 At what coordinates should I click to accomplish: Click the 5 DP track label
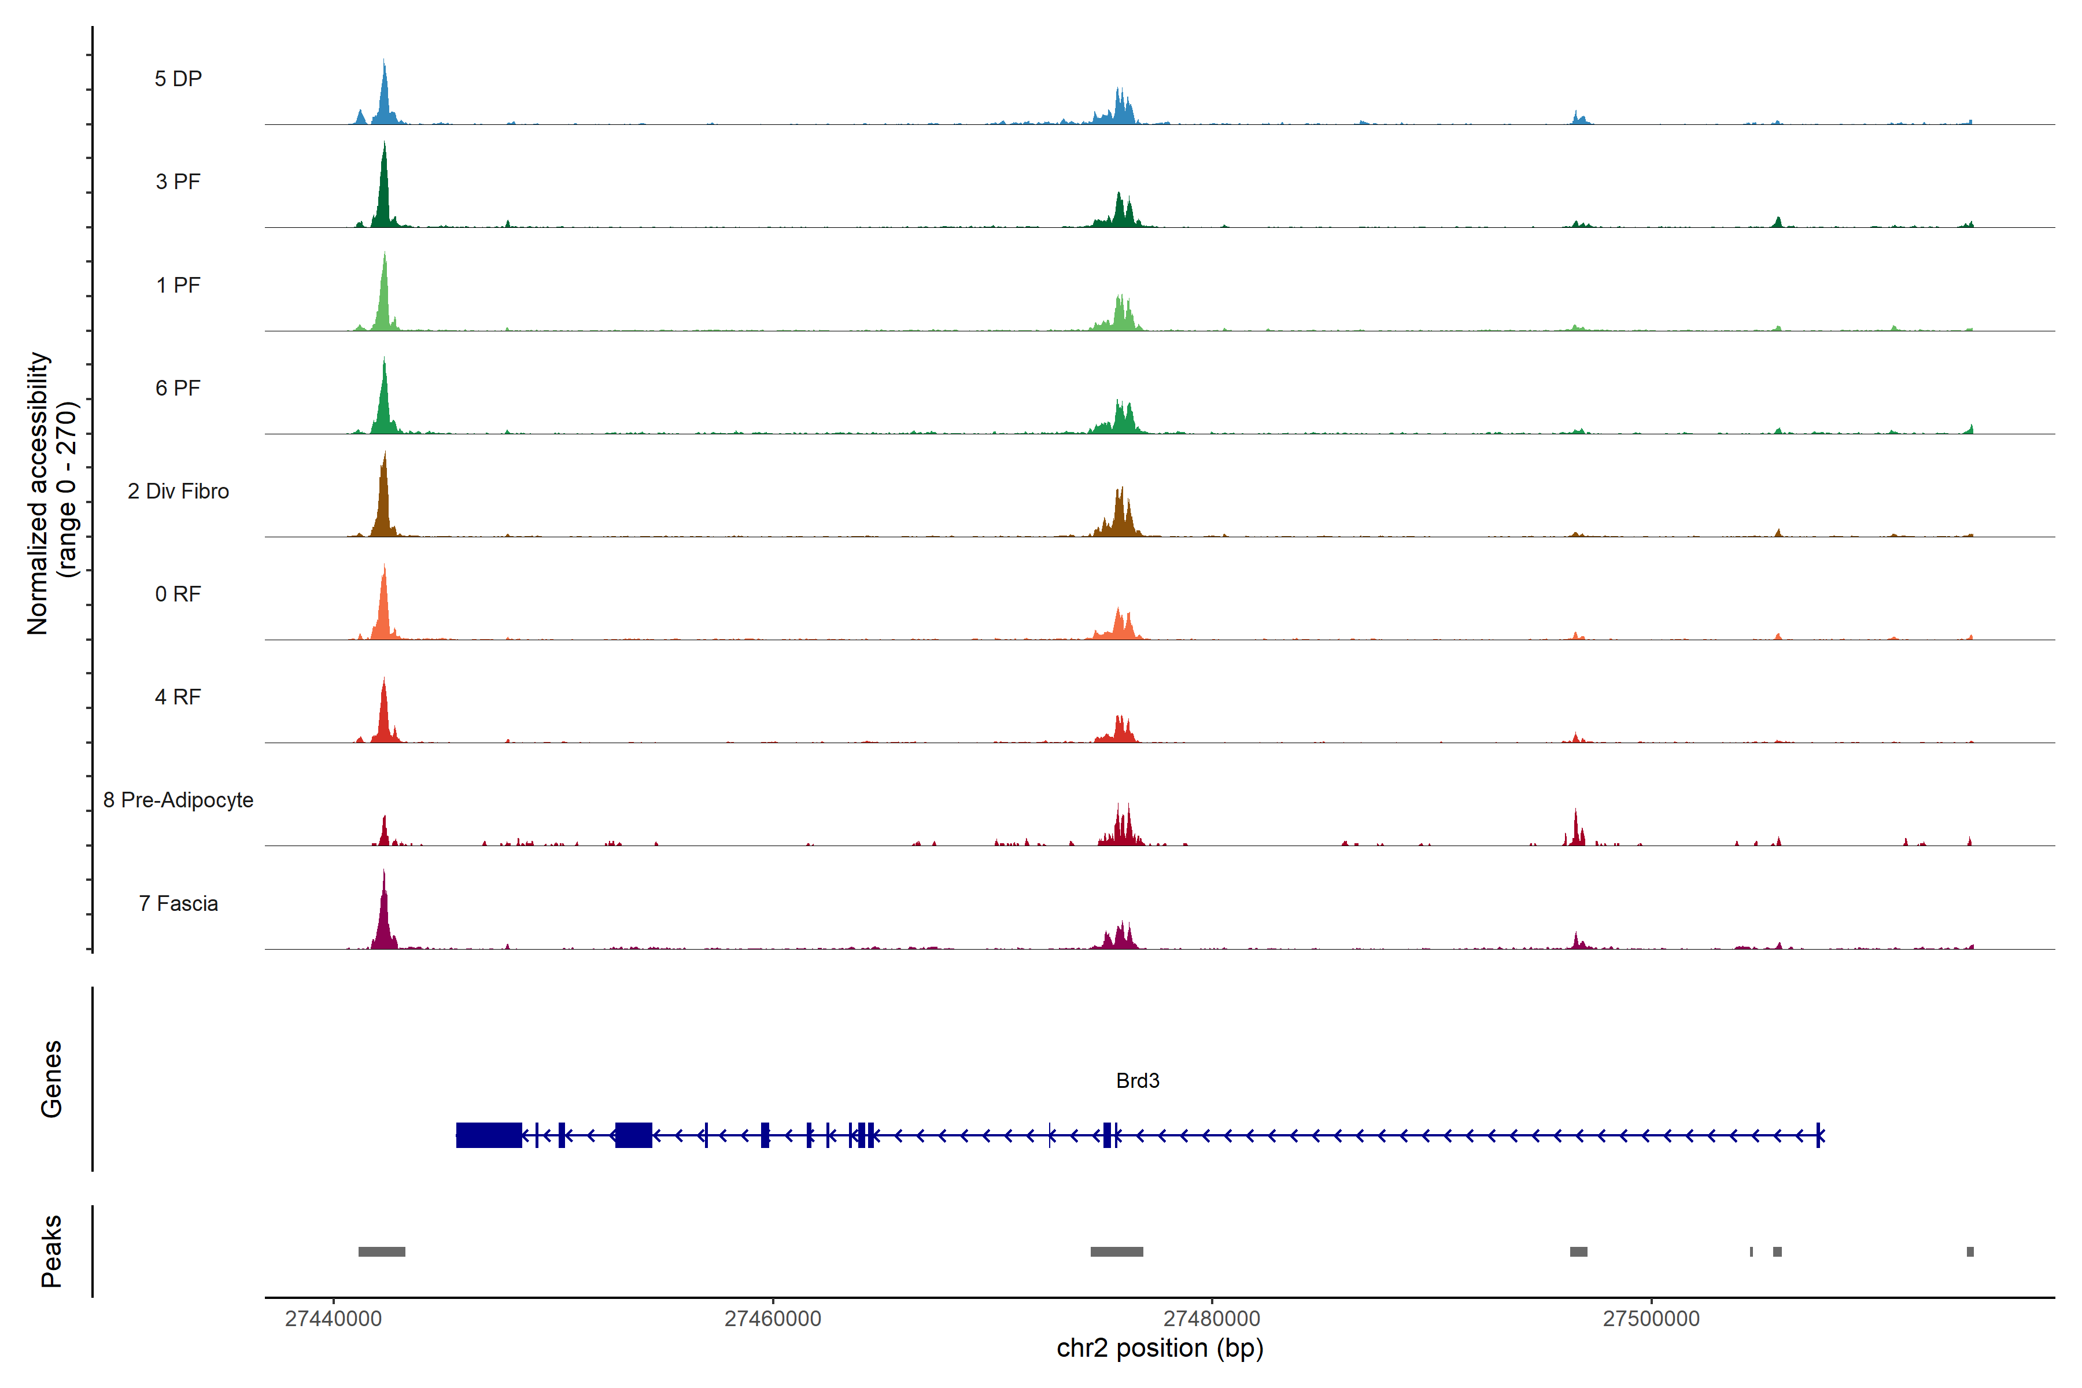[x=178, y=79]
